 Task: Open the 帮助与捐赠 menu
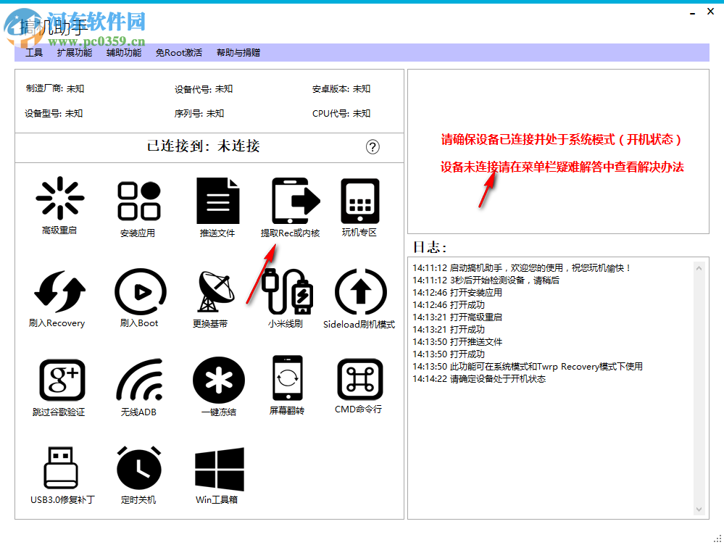click(x=238, y=53)
